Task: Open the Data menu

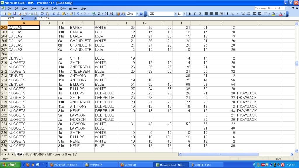Action: pyautogui.click(x=63, y=8)
